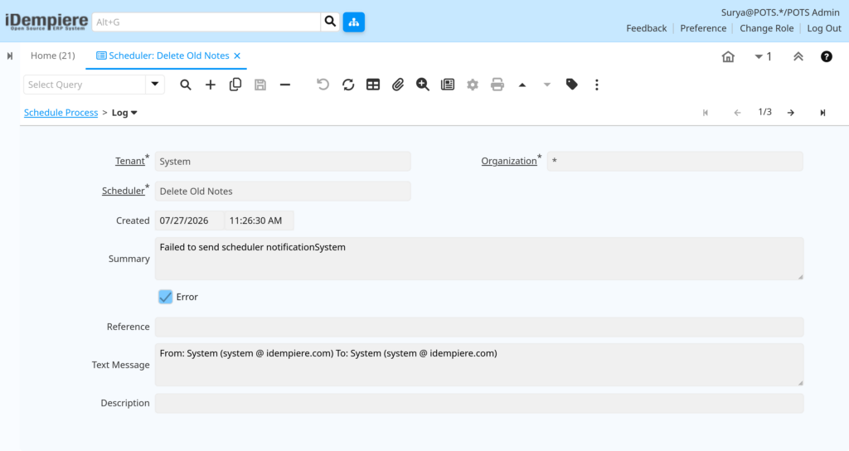This screenshot has width=849, height=451.
Task: Go to next record arrow
Action: click(791, 113)
